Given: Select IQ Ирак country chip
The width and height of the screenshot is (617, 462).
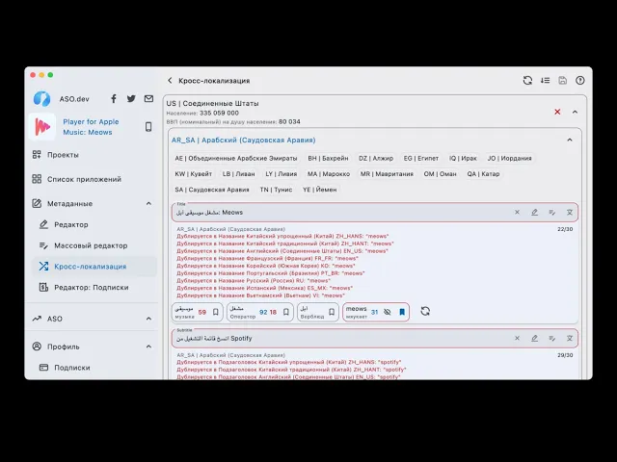Looking at the screenshot, I should [x=463, y=158].
